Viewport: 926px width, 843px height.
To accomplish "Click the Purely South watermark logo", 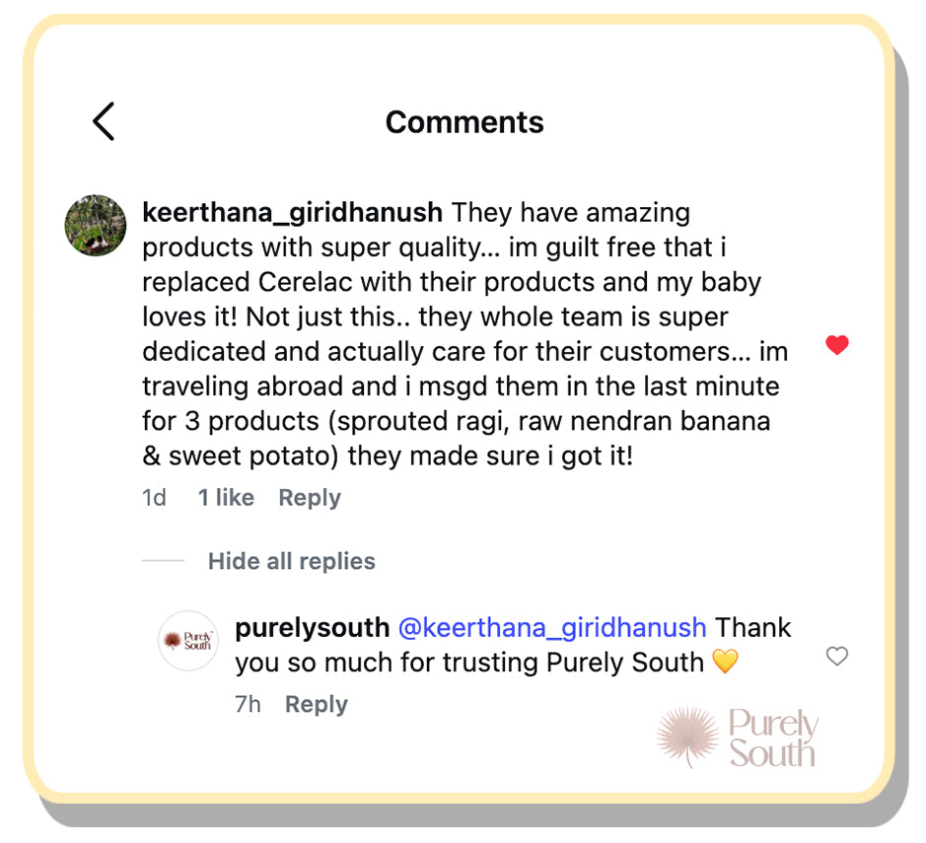I will 738,738.
